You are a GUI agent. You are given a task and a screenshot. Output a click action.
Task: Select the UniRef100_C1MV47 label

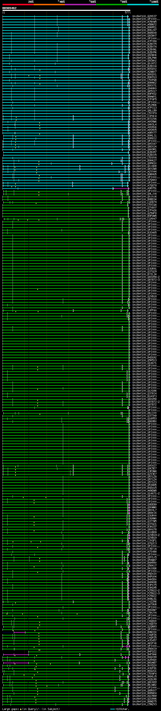point(144,219)
